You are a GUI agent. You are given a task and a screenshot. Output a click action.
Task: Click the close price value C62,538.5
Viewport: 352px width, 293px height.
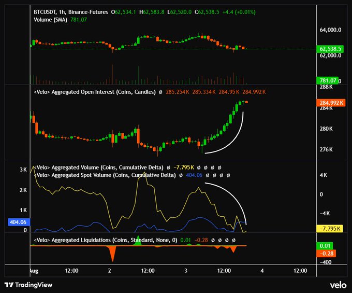click(x=207, y=12)
